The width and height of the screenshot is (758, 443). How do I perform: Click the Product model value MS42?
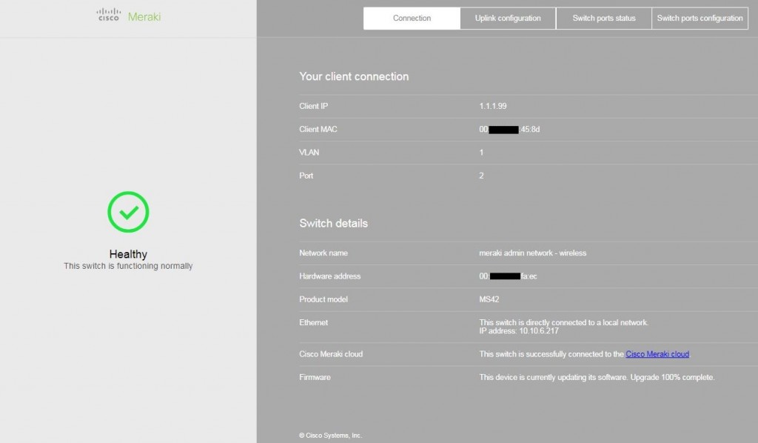pyautogui.click(x=489, y=299)
